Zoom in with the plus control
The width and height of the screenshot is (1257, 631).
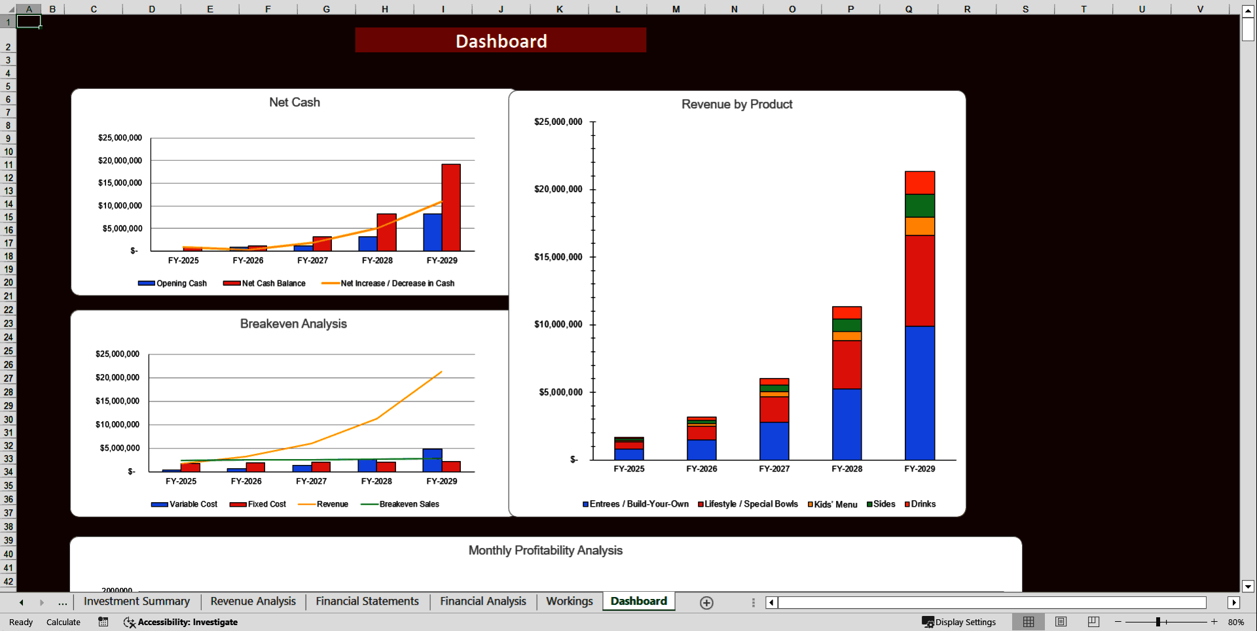click(x=1214, y=622)
